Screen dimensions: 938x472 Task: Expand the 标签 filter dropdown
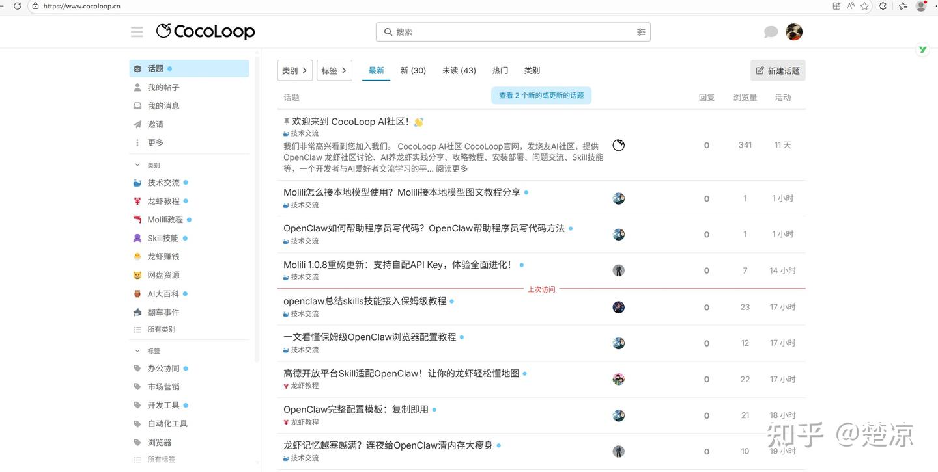(334, 70)
